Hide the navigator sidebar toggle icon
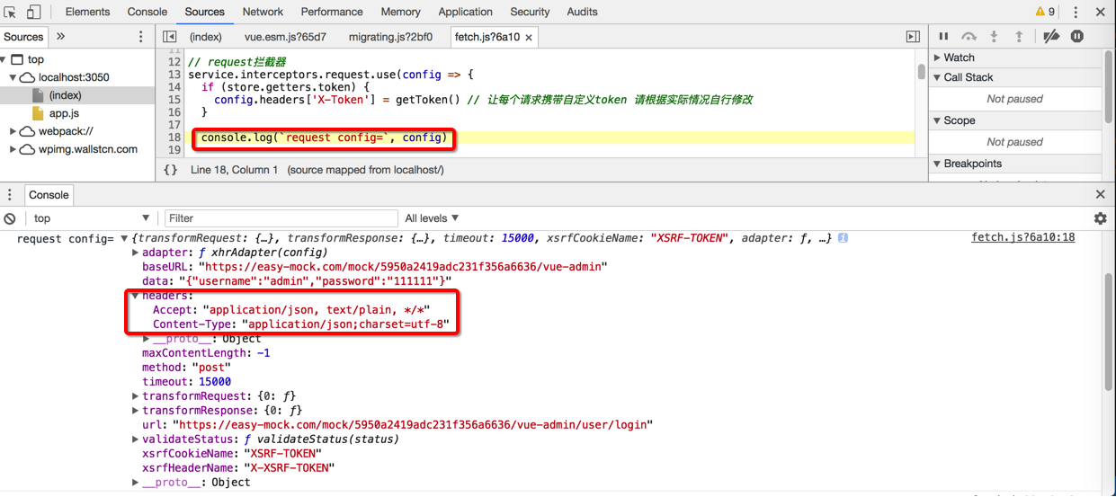Viewport: 1116px width, 497px height. (169, 37)
